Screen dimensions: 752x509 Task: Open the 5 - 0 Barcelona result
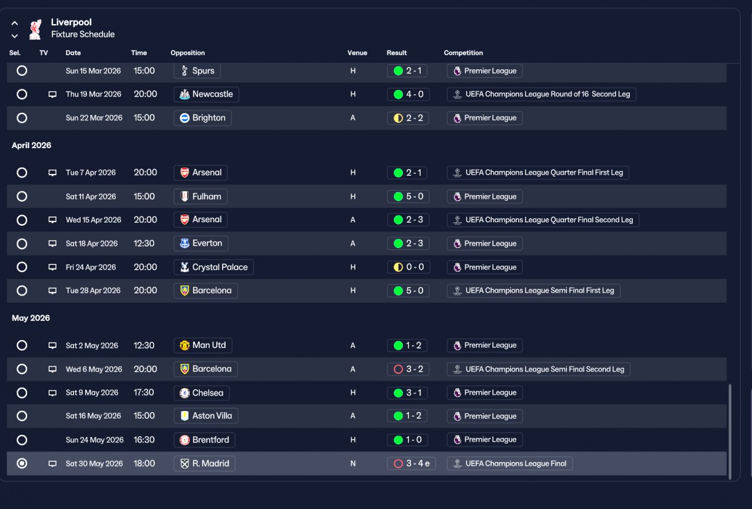pos(408,291)
